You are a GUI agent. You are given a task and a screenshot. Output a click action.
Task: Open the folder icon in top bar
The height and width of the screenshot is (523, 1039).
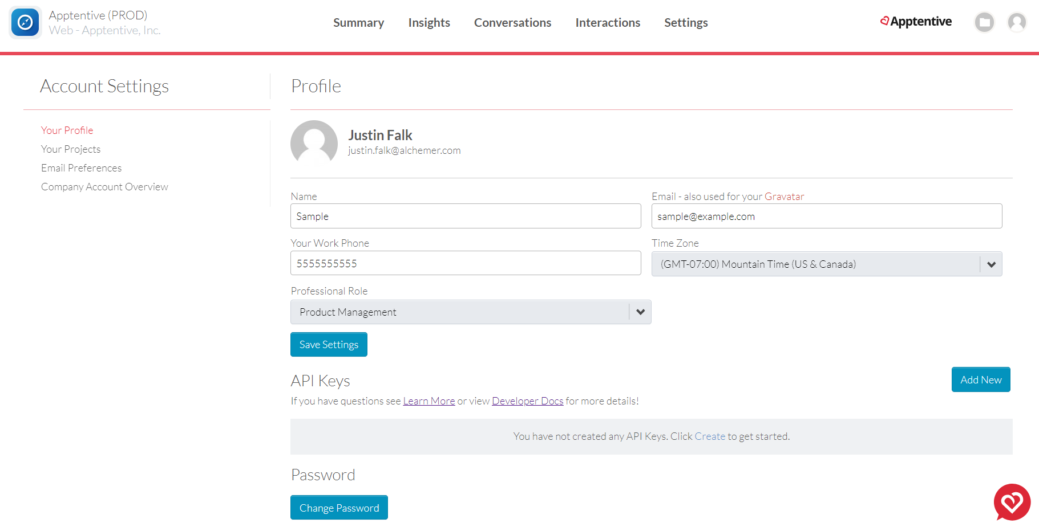[x=984, y=22]
